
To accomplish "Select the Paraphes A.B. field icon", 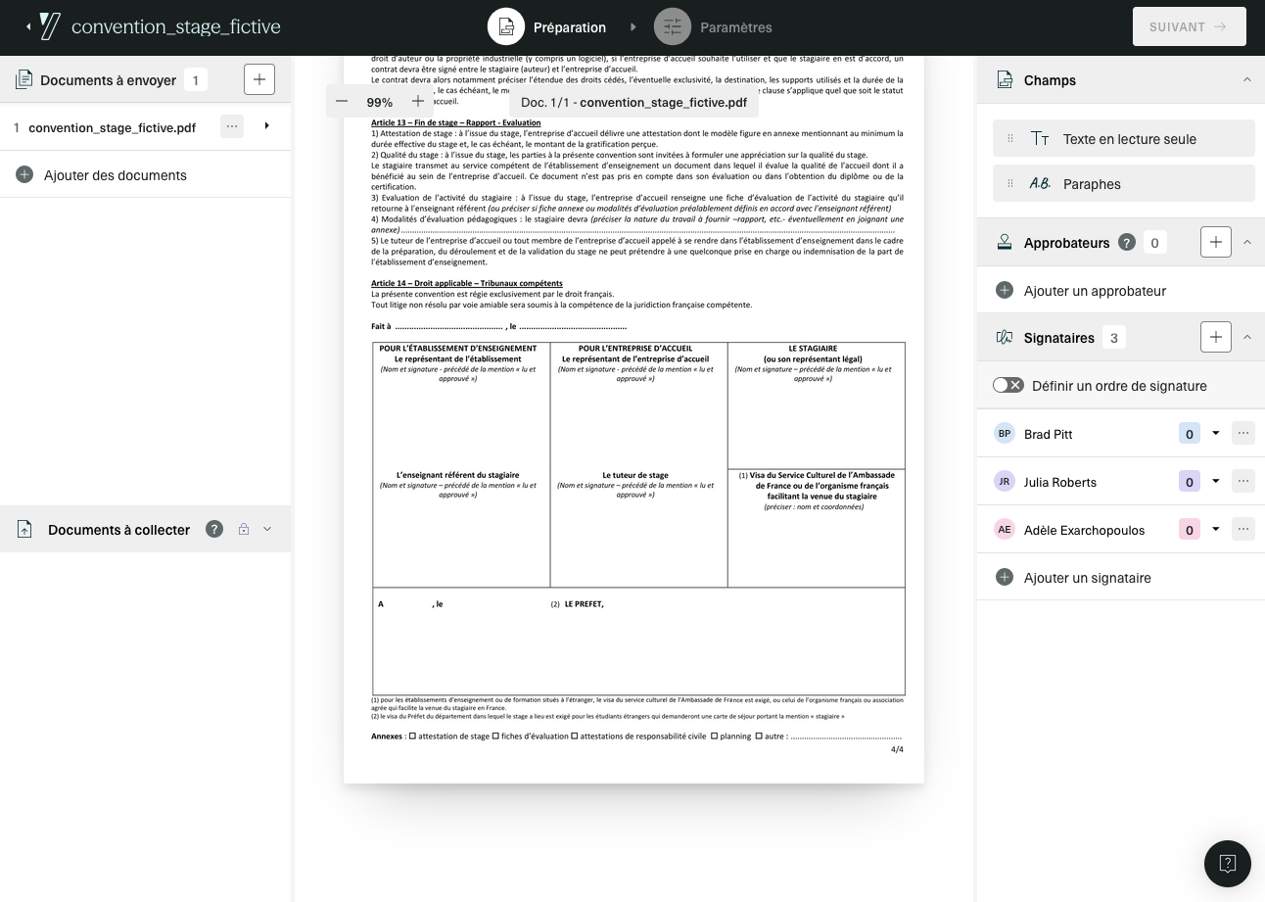I will point(1041,183).
